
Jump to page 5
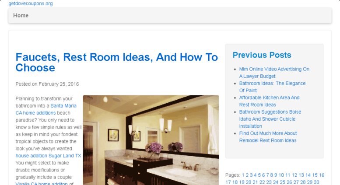[x=259, y=175]
